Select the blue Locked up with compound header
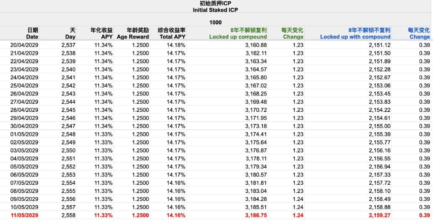The image size is (433, 222). 355,33
